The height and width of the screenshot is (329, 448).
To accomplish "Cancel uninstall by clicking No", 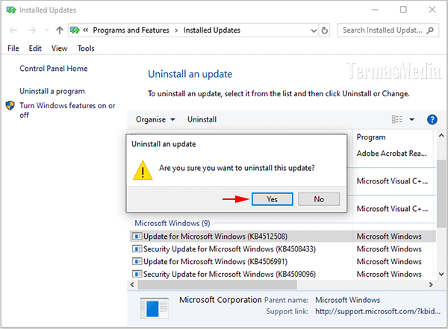I will (x=319, y=199).
